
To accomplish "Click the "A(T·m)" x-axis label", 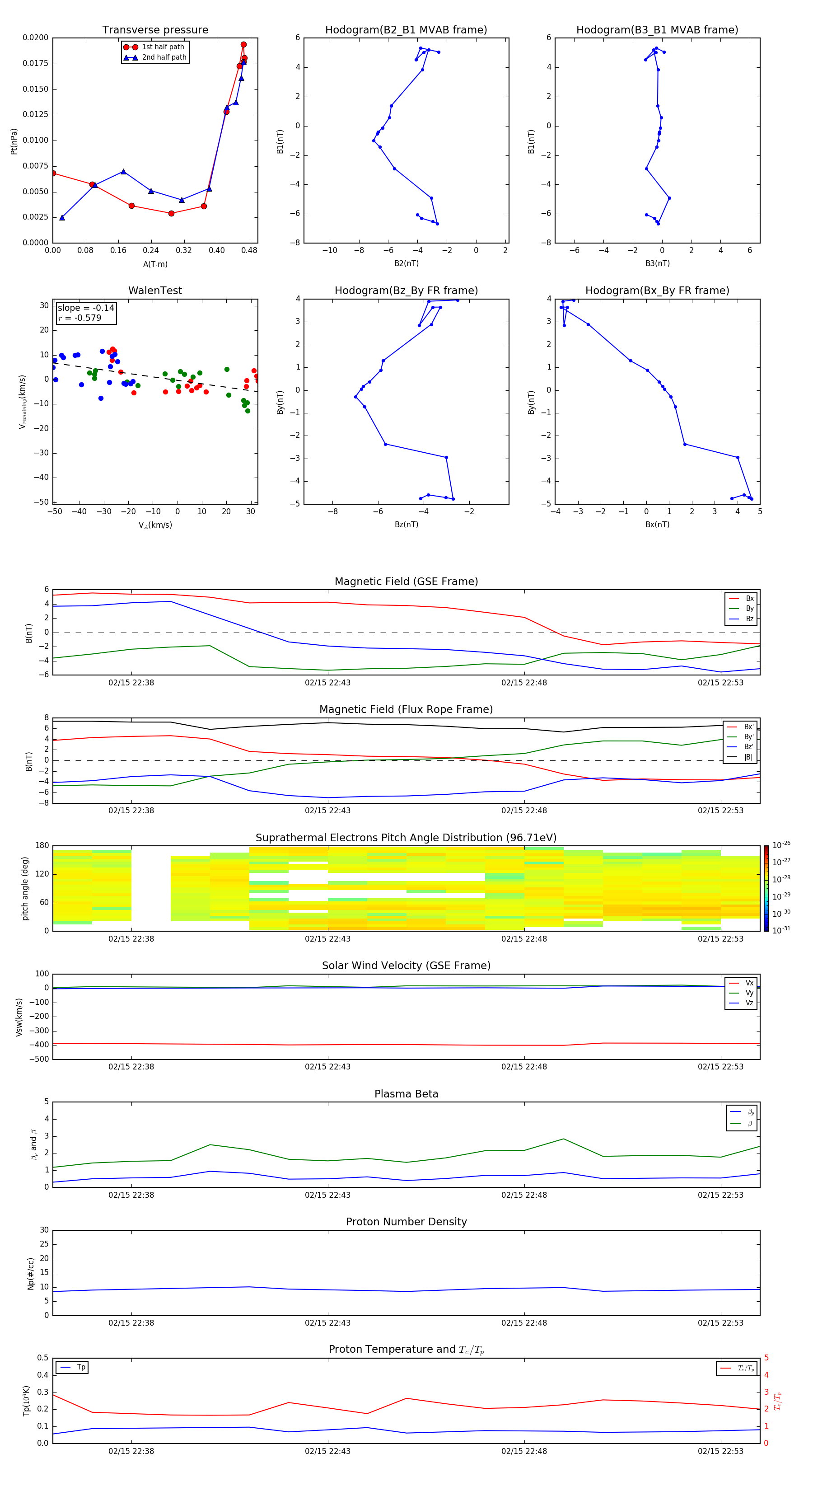I will [155, 264].
